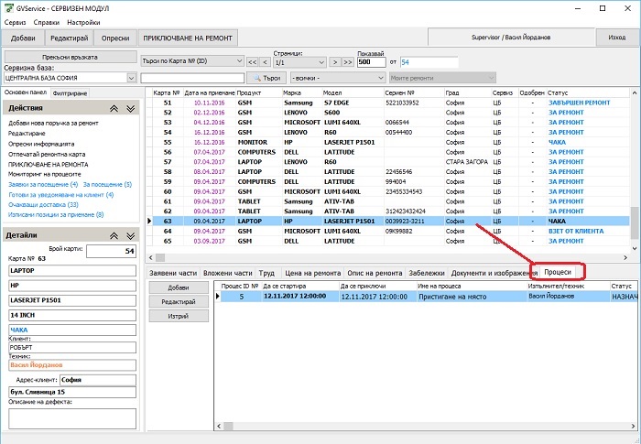
Task: Click Отпечатай ремонтна карта action
Action: point(47,154)
